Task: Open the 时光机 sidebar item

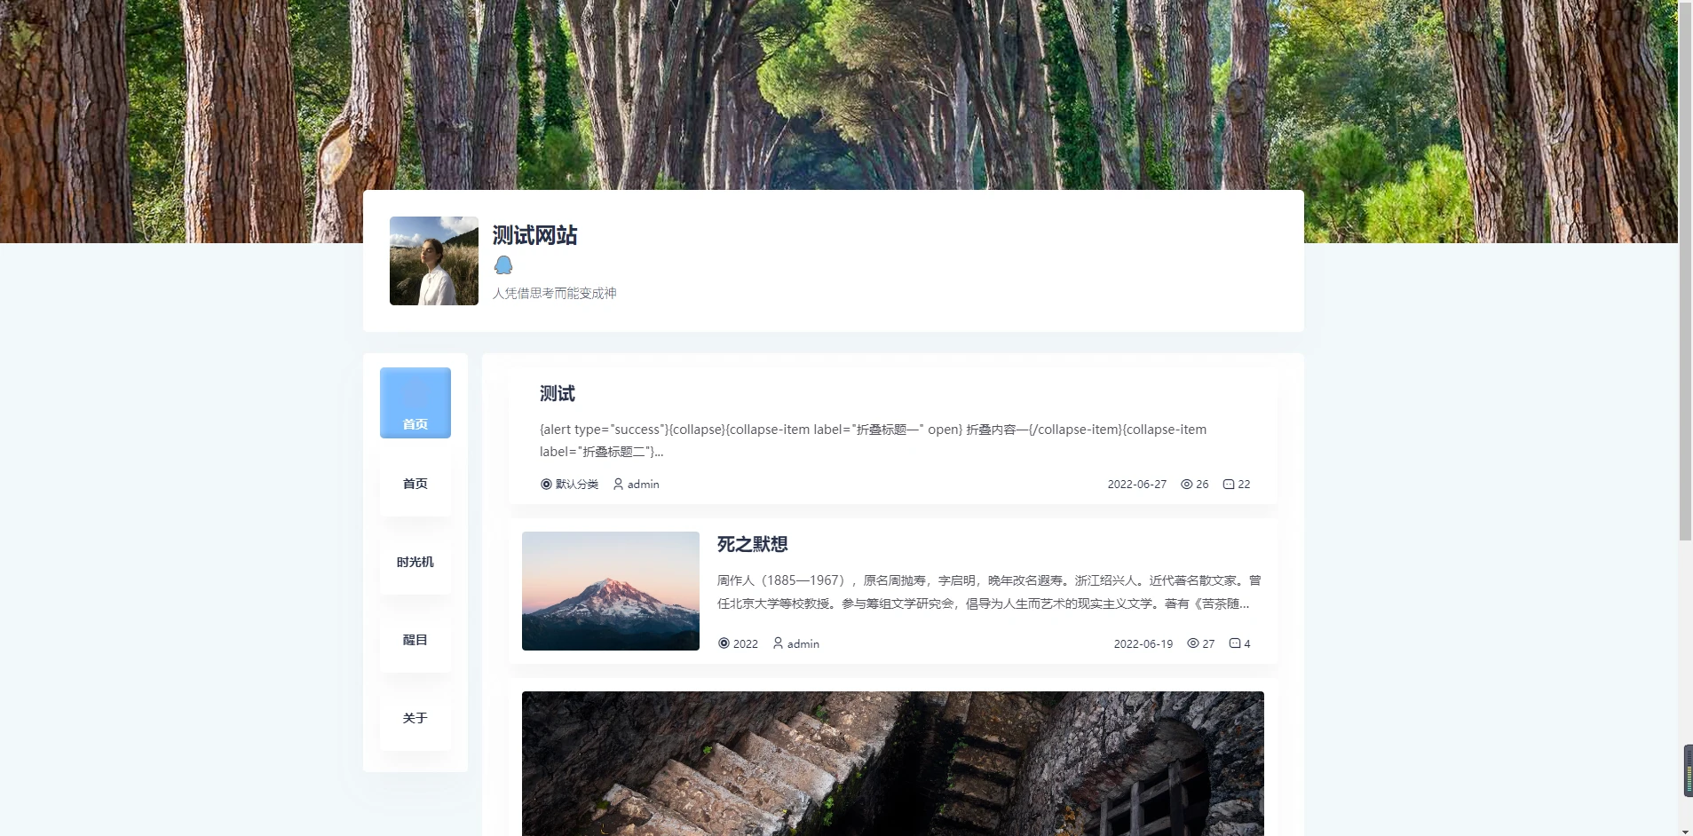Action: point(415,562)
